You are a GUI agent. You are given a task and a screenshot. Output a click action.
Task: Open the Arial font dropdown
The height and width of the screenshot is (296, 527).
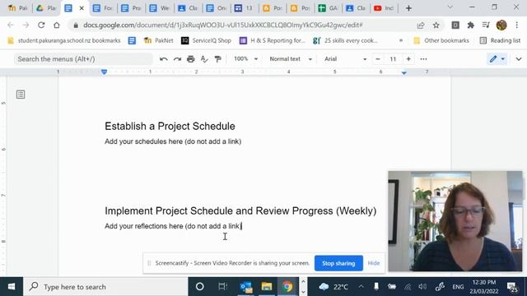345,59
